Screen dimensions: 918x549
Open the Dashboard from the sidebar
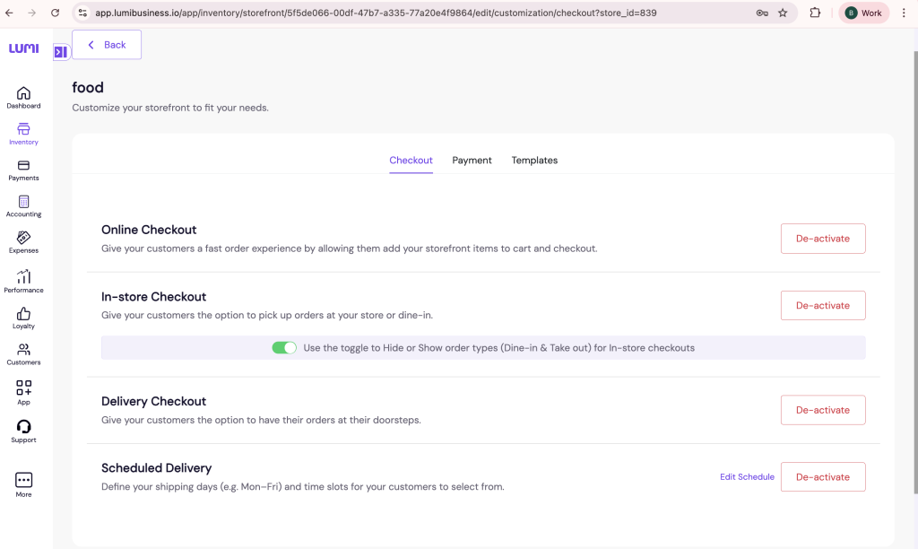23,95
